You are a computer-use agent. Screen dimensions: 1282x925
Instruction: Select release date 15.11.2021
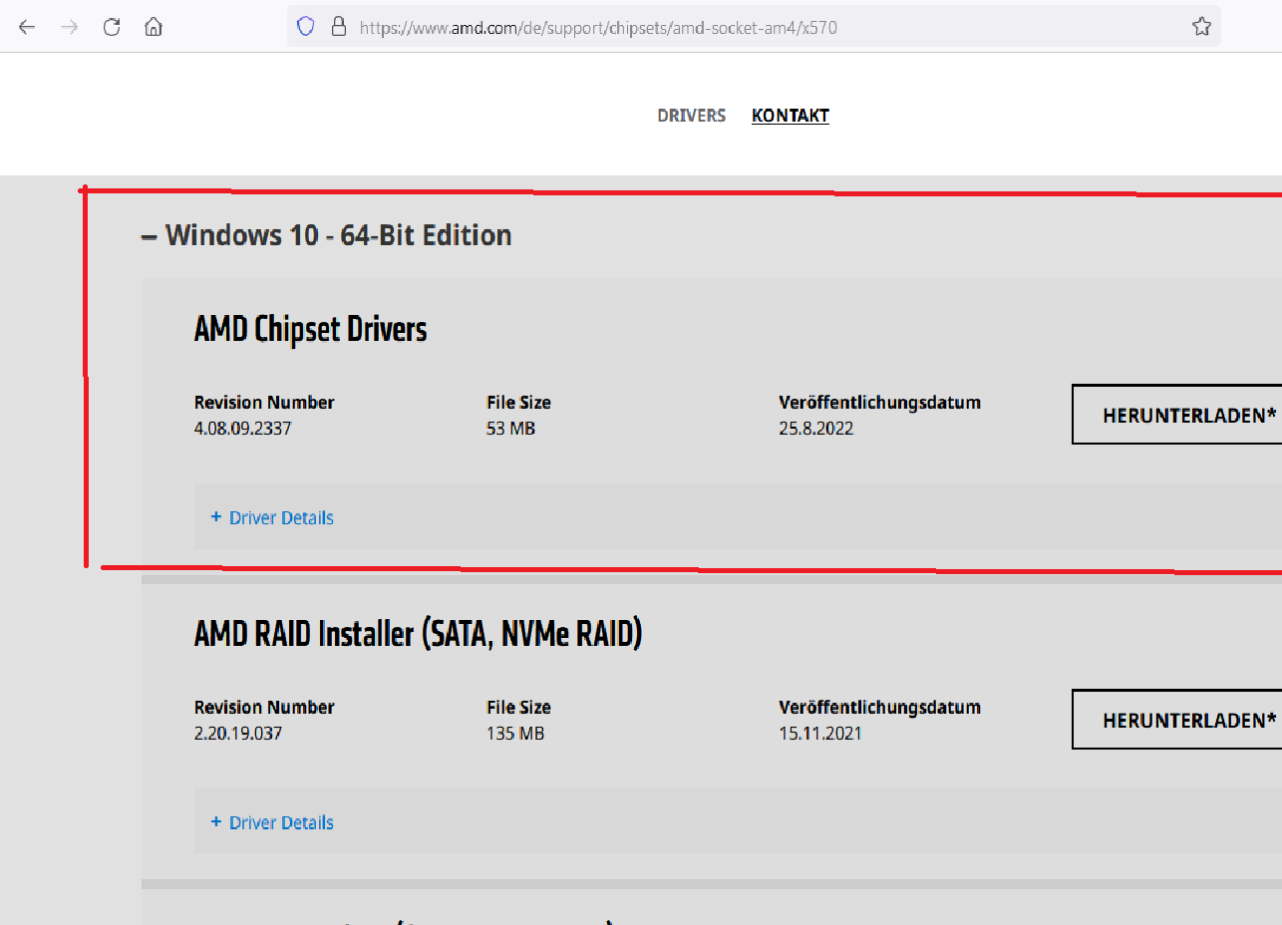[x=820, y=734]
